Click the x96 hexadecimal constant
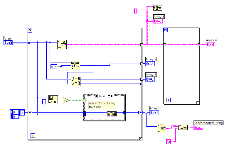 tap(54, 67)
